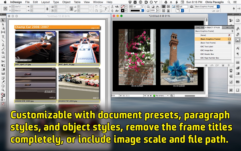Open Gradient panel icon in the dock
Screen dimensions: 241x151
[x=238, y=73]
